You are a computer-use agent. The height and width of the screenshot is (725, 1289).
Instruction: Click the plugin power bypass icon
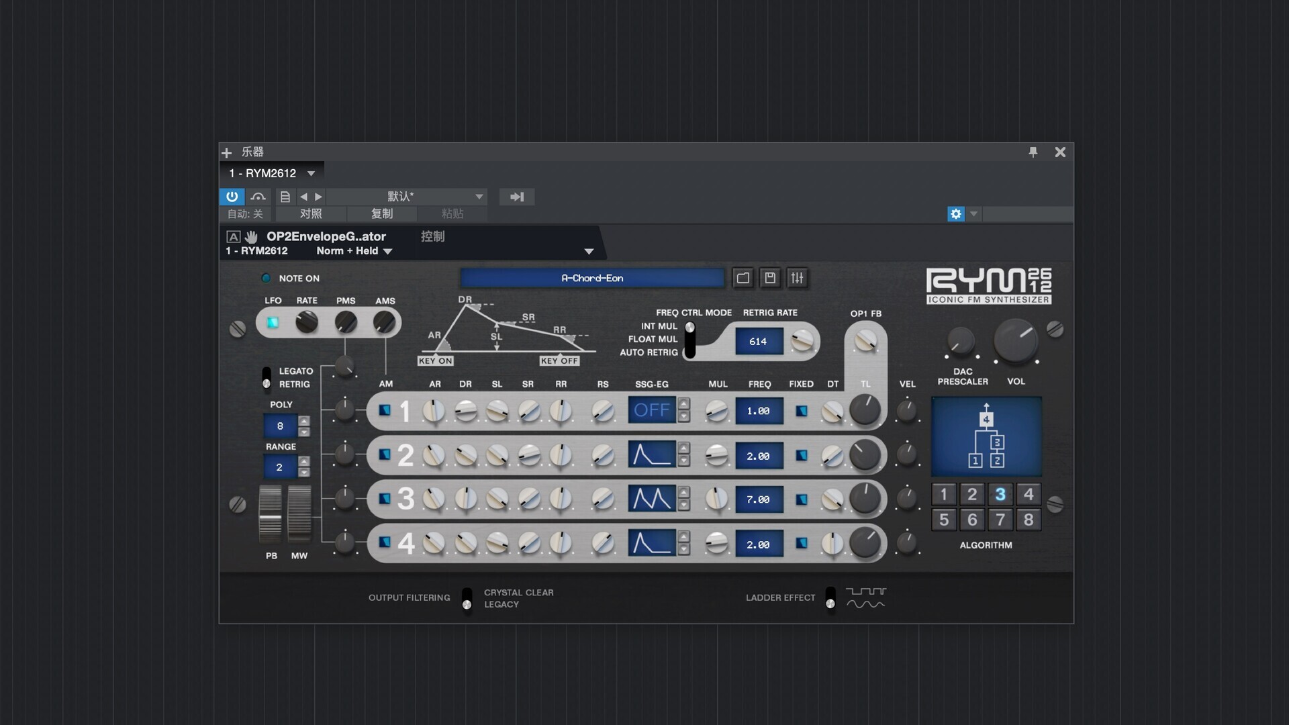[232, 197]
